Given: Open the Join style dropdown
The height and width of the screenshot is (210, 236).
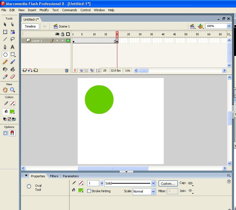Looking at the screenshot, I should point(191,191).
